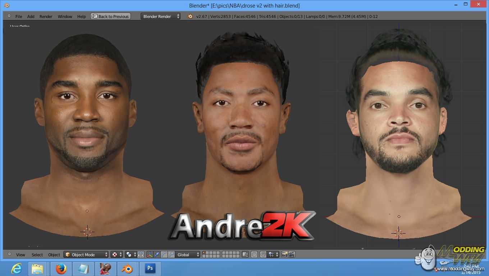This screenshot has width=489, height=276.
Task: Select the rotate manipulator arc icon
Action: click(x=164, y=254)
